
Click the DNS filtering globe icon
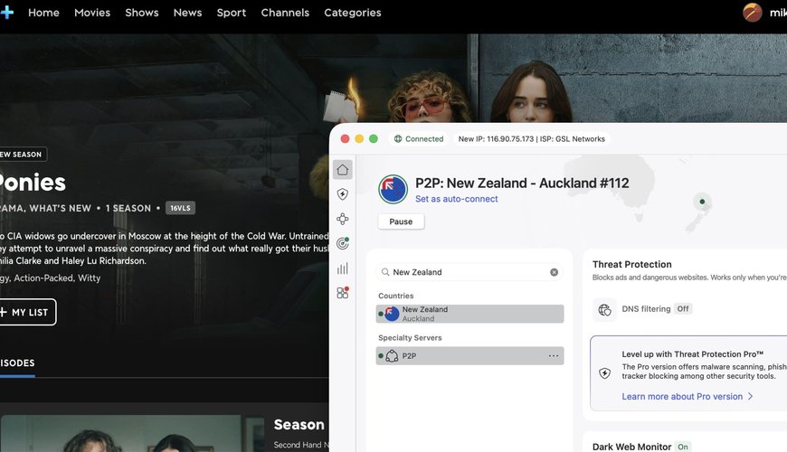604,309
